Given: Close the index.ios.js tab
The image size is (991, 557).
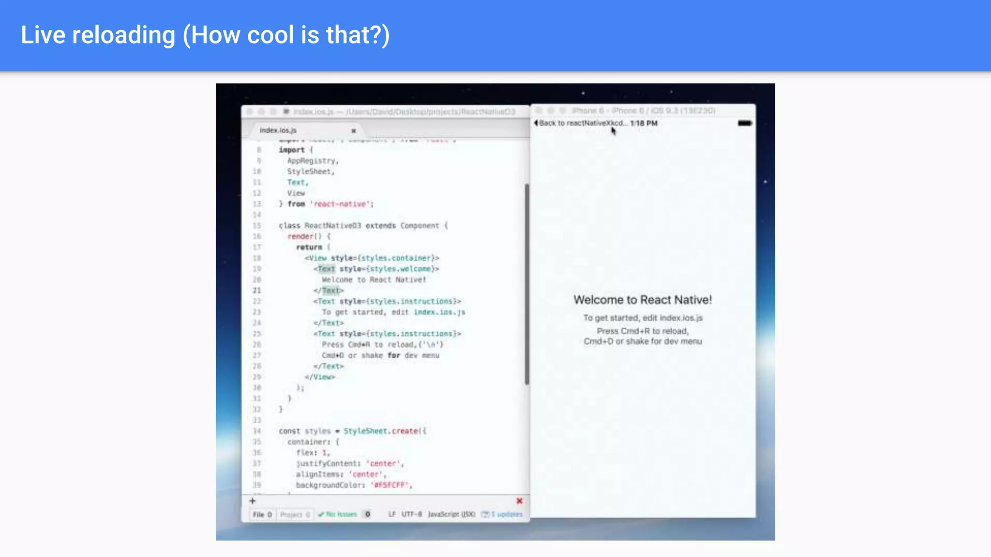Looking at the screenshot, I should click(354, 131).
